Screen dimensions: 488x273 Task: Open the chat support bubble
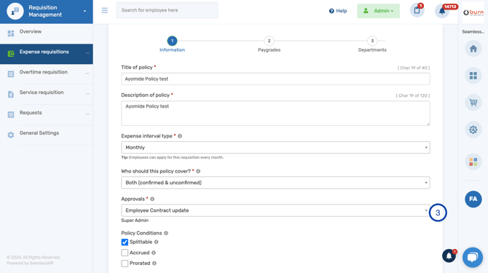tap(473, 257)
